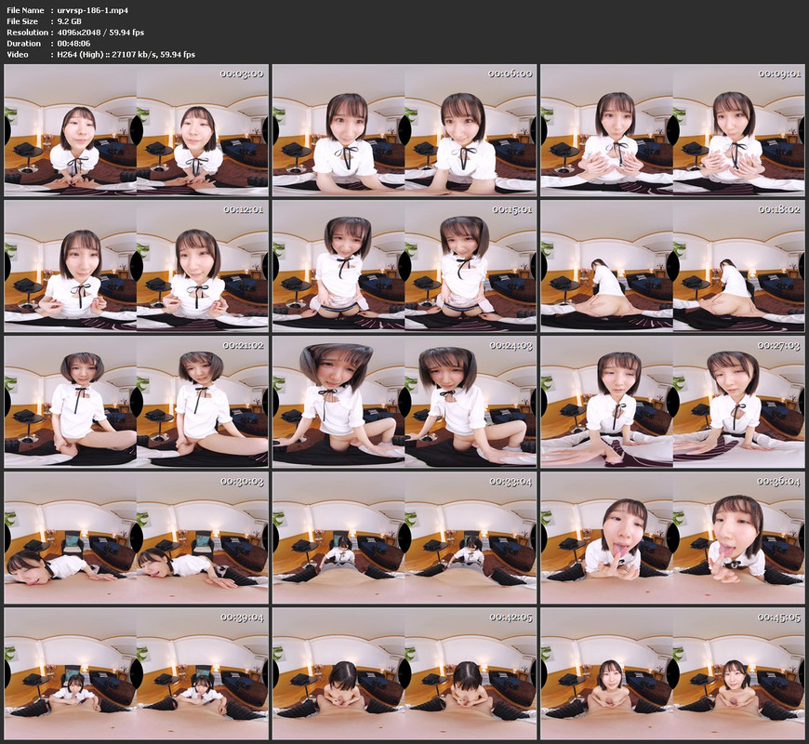The height and width of the screenshot is (744, 809).
Task: Open the thumbnail stamped 00:30:03
Action: tap(136, 538)
